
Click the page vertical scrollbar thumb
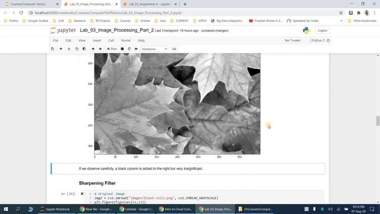point(378,121)
